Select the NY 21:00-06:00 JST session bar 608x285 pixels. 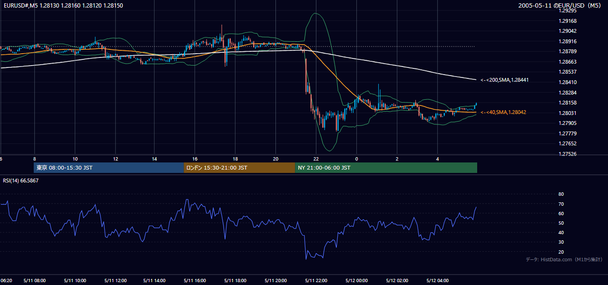point(386,168)
